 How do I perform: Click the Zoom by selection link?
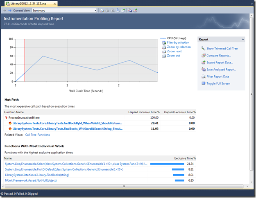[179, 47]
